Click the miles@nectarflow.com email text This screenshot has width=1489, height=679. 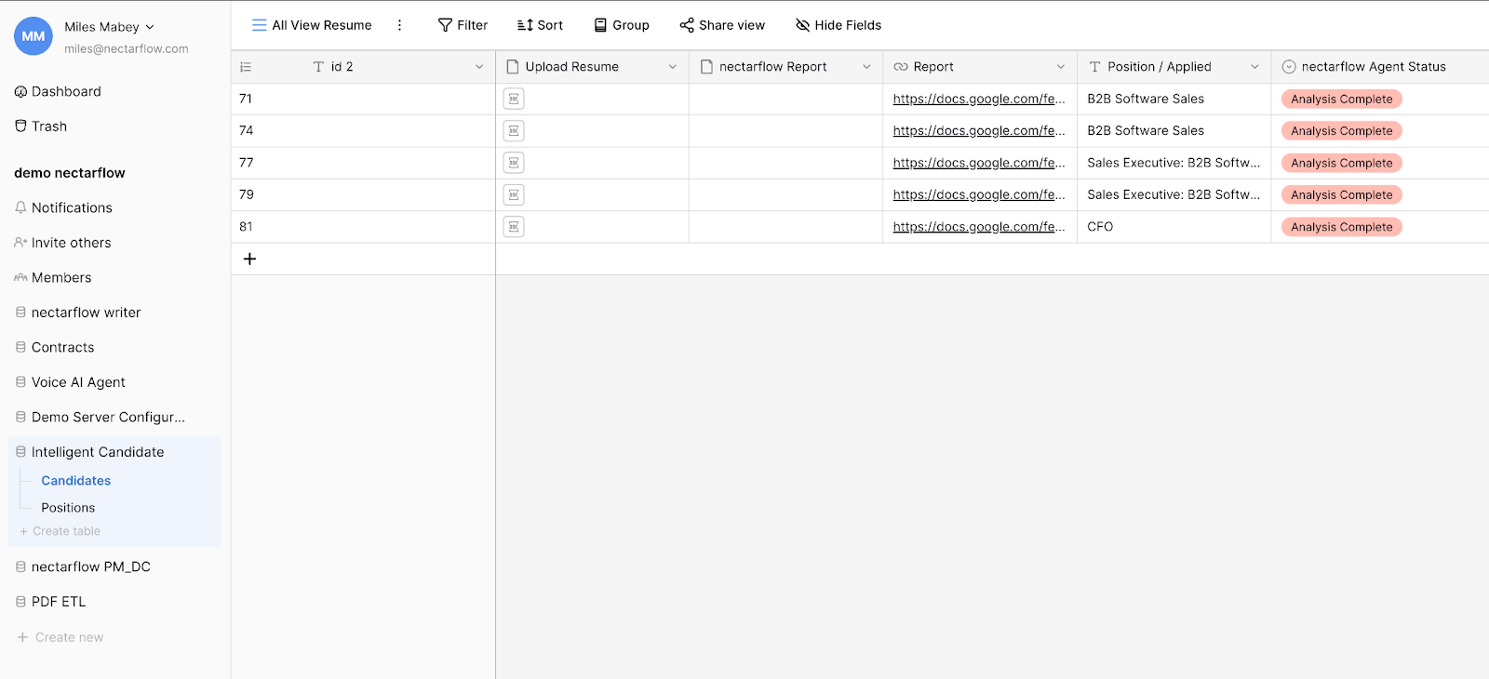tap(127, 48)
